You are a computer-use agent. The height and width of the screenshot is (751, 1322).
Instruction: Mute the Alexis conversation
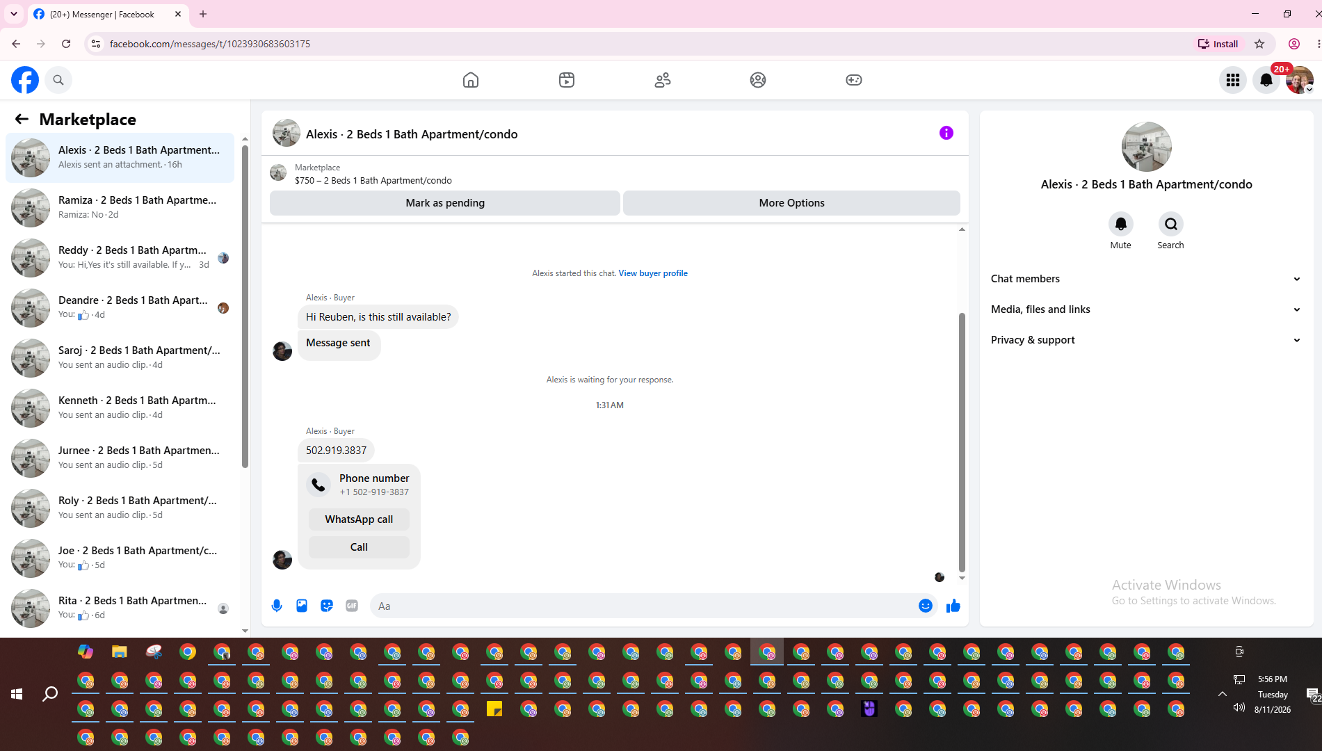(1121, 224)
